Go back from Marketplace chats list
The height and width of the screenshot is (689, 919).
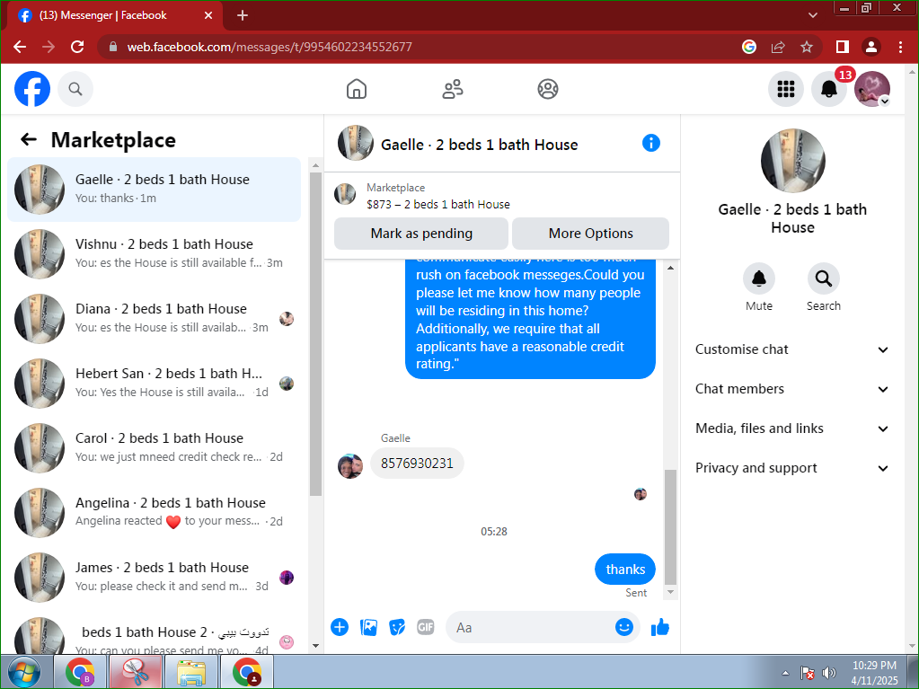(28, 139)
